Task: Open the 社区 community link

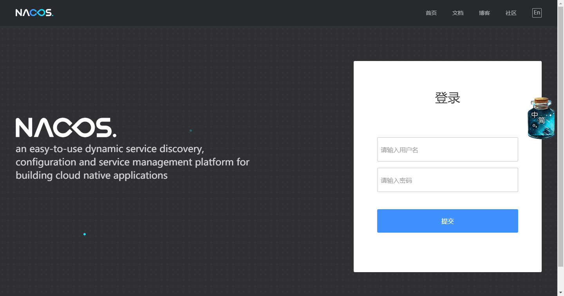Action: click(511, 13)
